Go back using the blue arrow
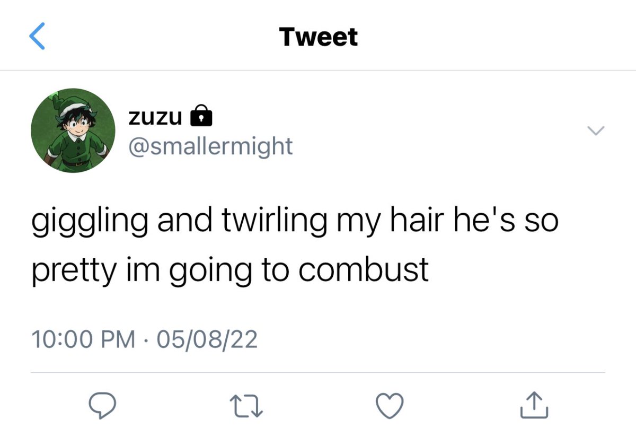636x428 pixels. pos(37,37)
